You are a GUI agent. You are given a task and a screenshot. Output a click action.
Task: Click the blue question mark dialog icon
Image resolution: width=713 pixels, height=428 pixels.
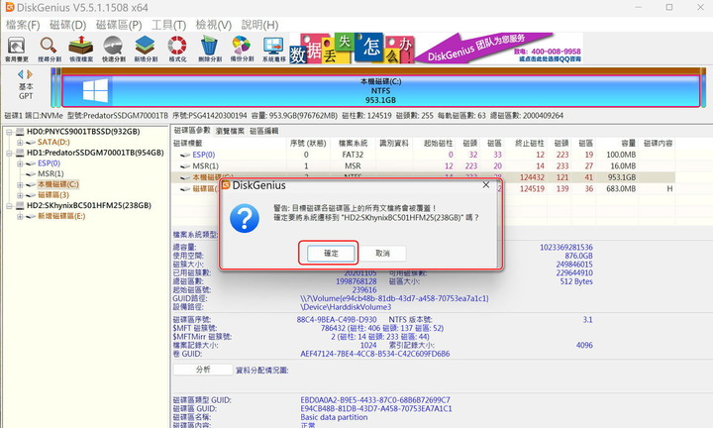tap(245, 218)
